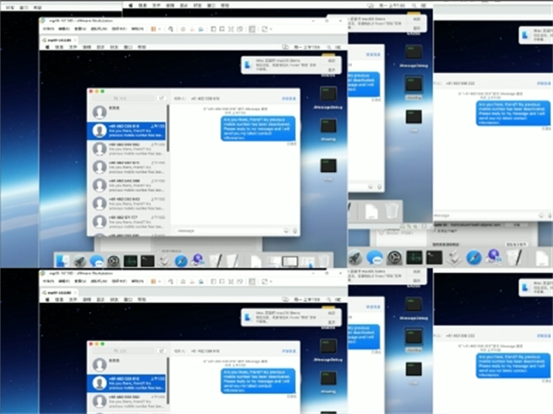This screenshot has height=414, width=553.
Task: Launch Safari from the dock
Action: point(181,261)
